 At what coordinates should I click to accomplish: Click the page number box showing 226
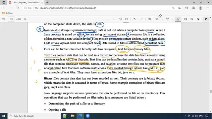pyautogui.click(x=11, y=19)
